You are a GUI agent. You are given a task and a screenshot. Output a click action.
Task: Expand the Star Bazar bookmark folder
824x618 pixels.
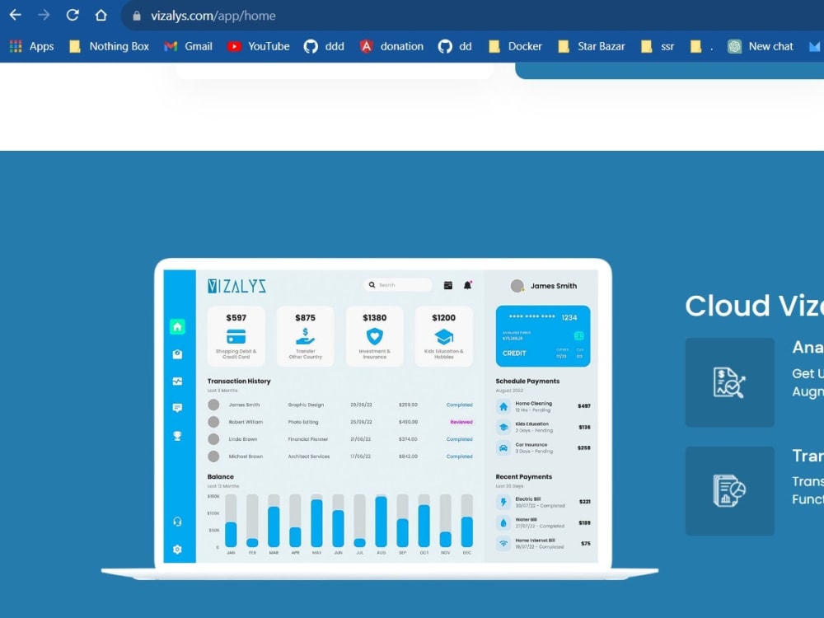pyautogui.click(x=591, y=46)
